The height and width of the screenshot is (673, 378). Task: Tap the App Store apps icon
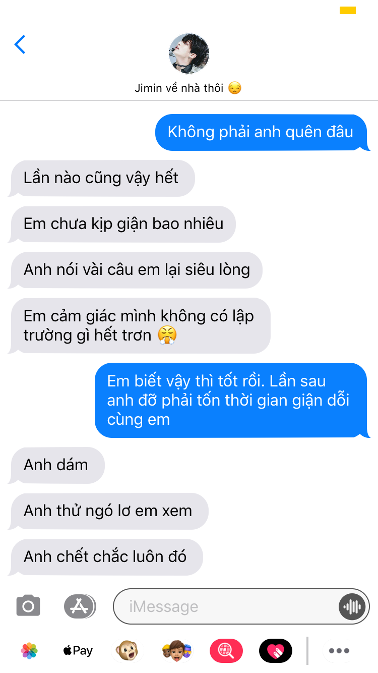pyautogui.click(x=80, y=606)
